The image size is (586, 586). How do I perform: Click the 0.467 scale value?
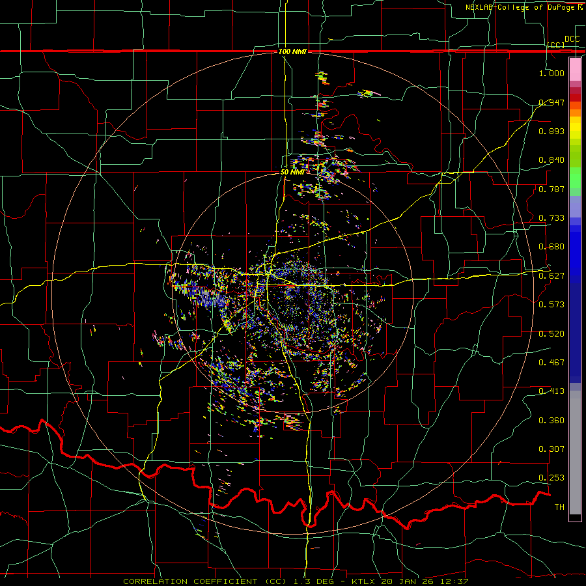point(551,363)
